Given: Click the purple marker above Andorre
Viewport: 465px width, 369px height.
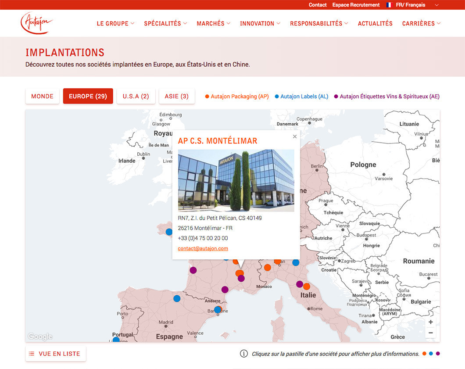Looking at the screenshot, I should tap(225, 289).
